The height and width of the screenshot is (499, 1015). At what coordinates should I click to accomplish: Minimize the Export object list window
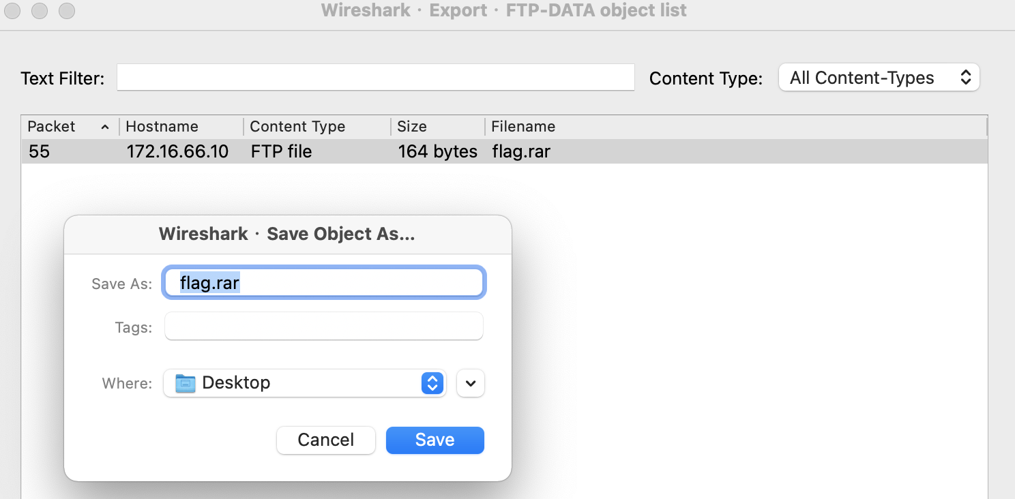pos(40,11)
